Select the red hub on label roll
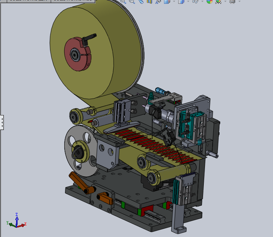This screenshot has width=273, height=237. (78, 54)
